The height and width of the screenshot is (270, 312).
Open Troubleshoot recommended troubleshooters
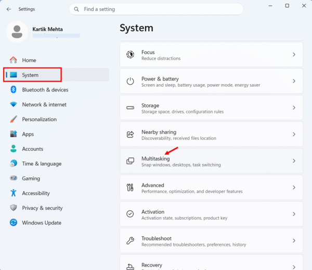pos(211,240)
